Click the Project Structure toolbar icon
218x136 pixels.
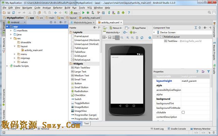(103, 13)
